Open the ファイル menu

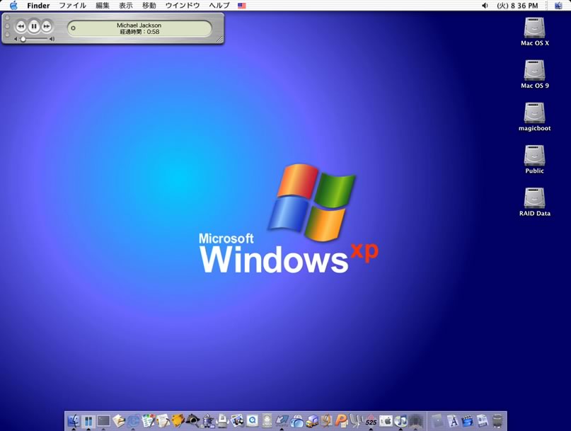coord(72,6)
